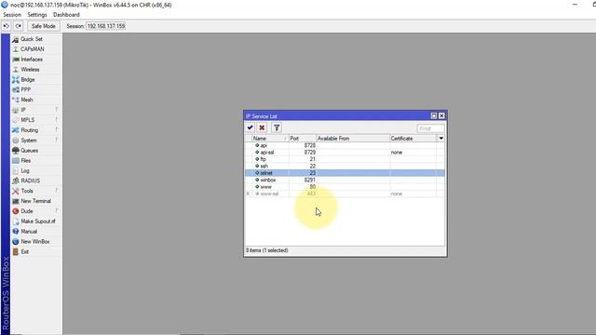Click the filter funnel button
The image size is (596, 335).
pyautogui.click(x=277, y=128)
